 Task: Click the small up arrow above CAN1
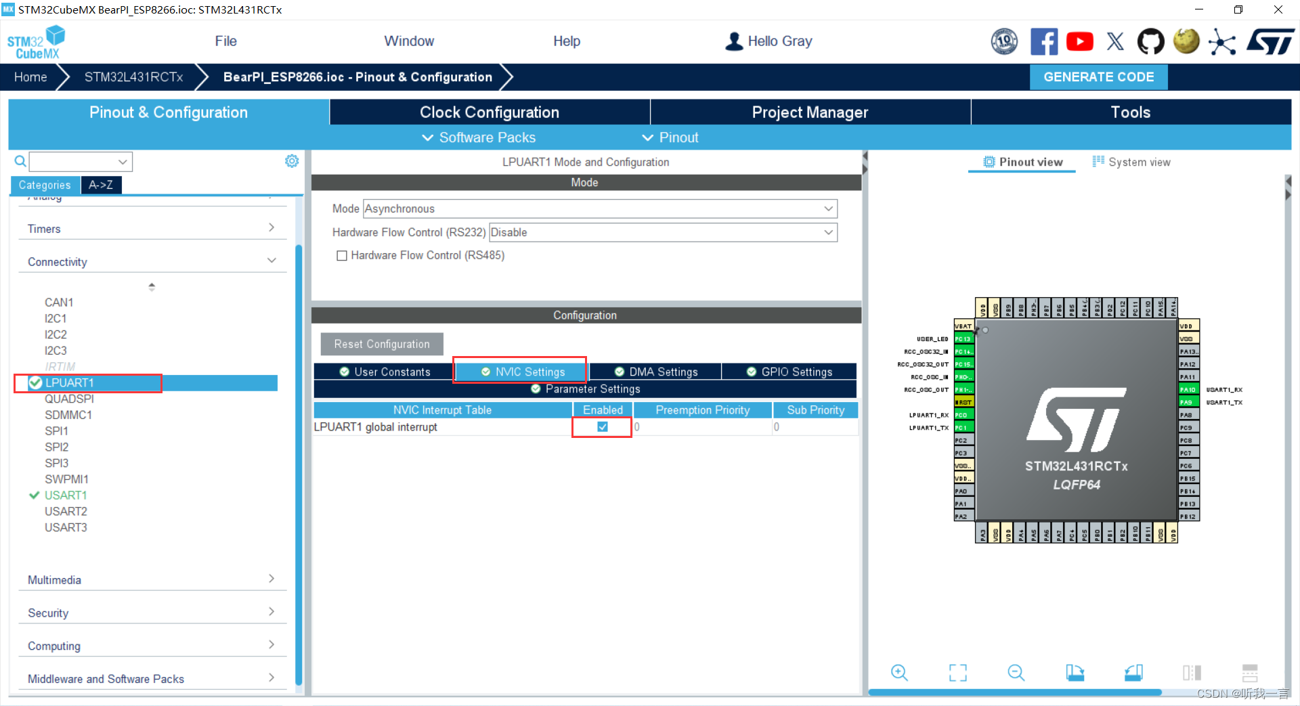pos(152,286)
